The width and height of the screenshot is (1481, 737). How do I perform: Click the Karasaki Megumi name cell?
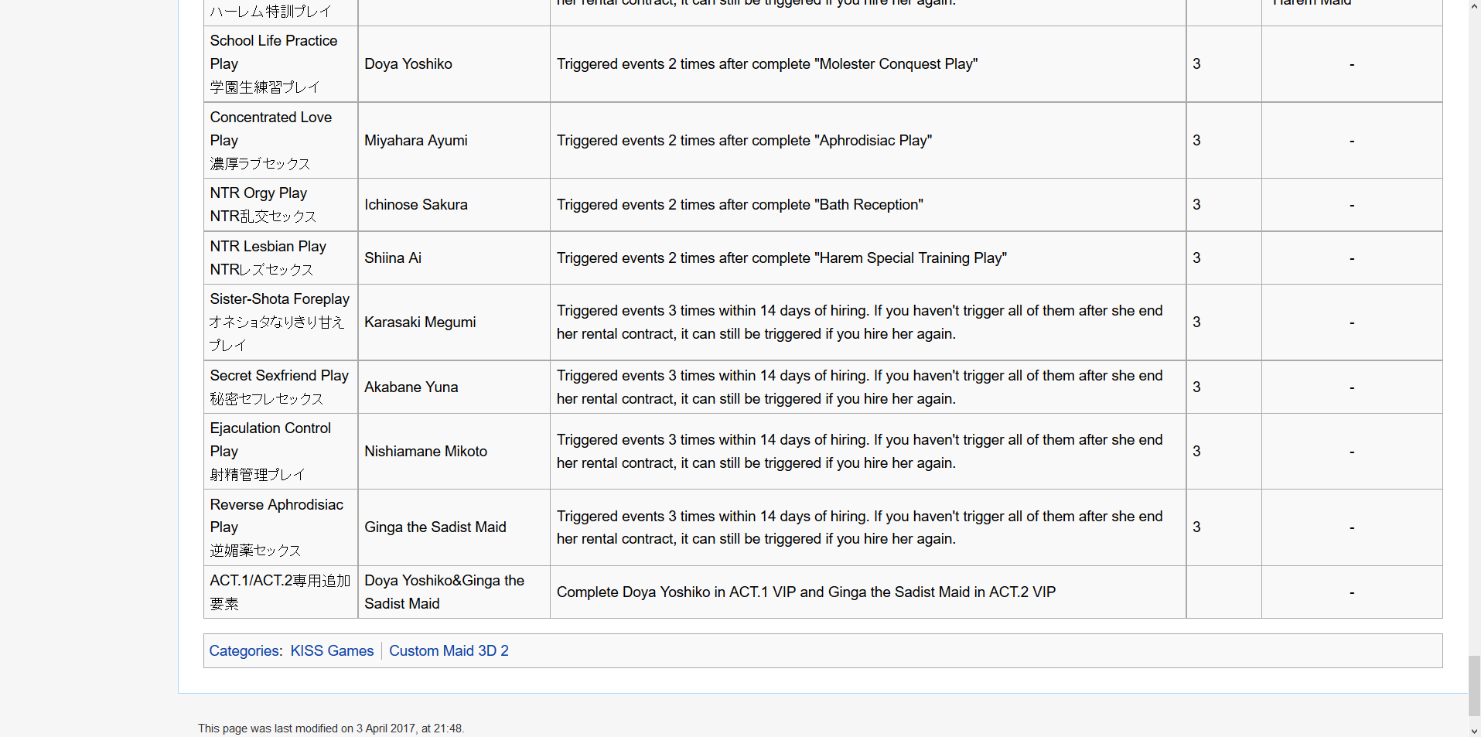pos(420,322)
